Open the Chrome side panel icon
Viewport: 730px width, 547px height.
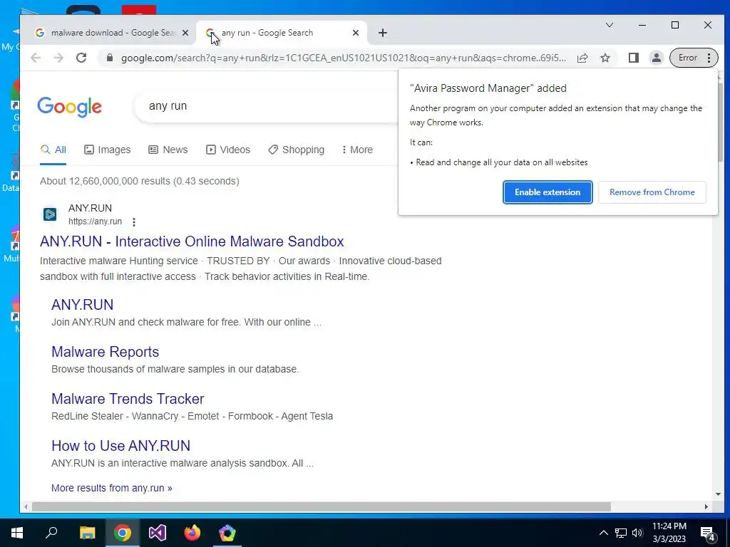tap(634, 58)
